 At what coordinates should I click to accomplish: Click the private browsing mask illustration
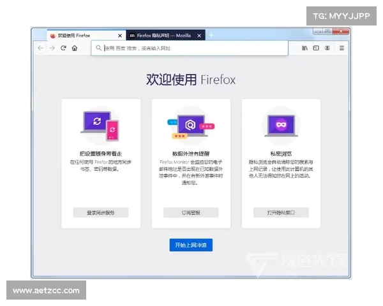pos(281,126)
